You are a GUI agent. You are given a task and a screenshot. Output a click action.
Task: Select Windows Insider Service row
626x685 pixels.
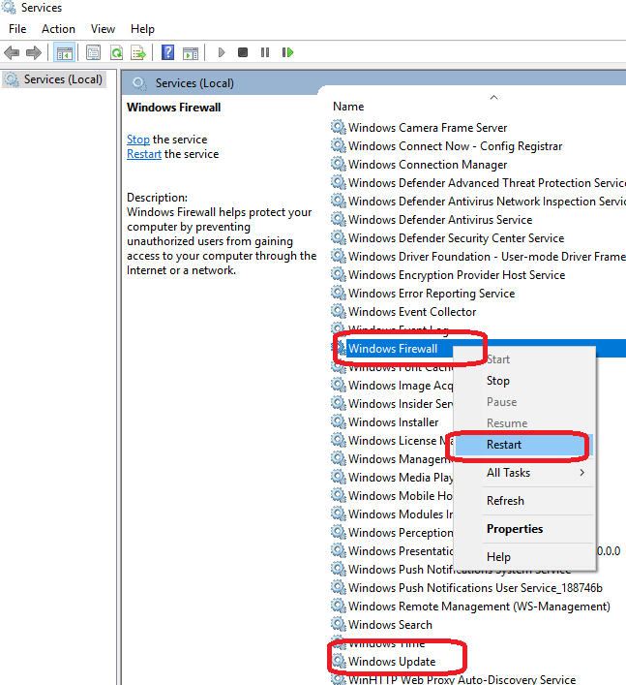pyautogui.click(x=401, y=403)
